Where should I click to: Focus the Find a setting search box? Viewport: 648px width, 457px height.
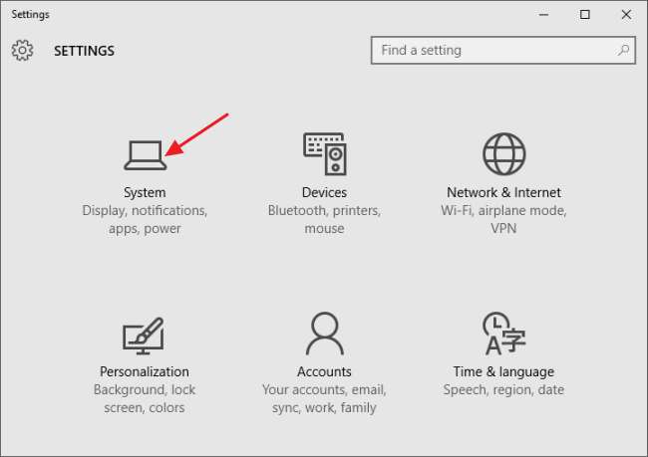[502, 51]
